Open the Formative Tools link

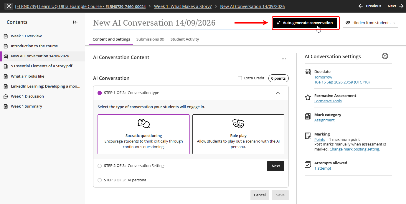pyautogui.click(x=328, y=101)
